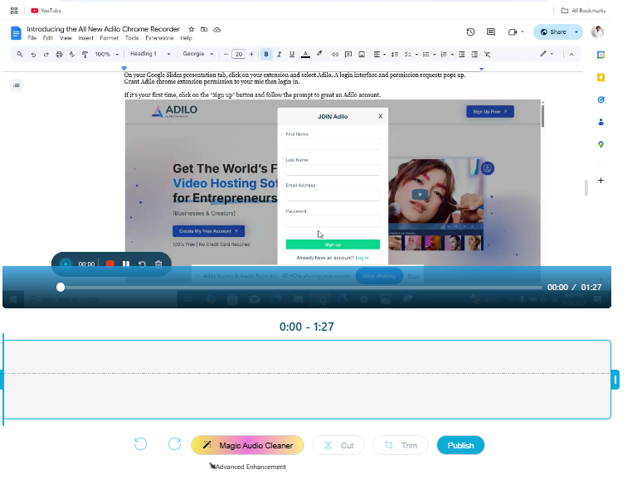Open the Edit menu
This screenshot has height=484, width=642.
pos(48,38)
